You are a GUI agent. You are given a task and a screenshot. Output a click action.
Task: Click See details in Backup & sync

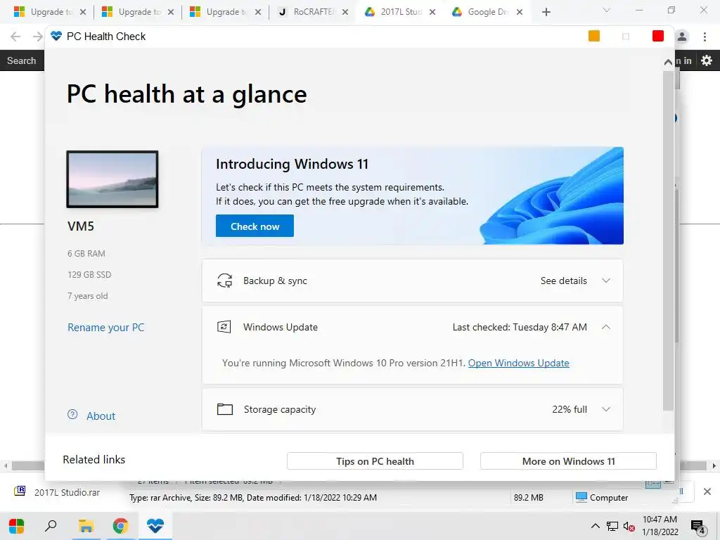[563, 281]
